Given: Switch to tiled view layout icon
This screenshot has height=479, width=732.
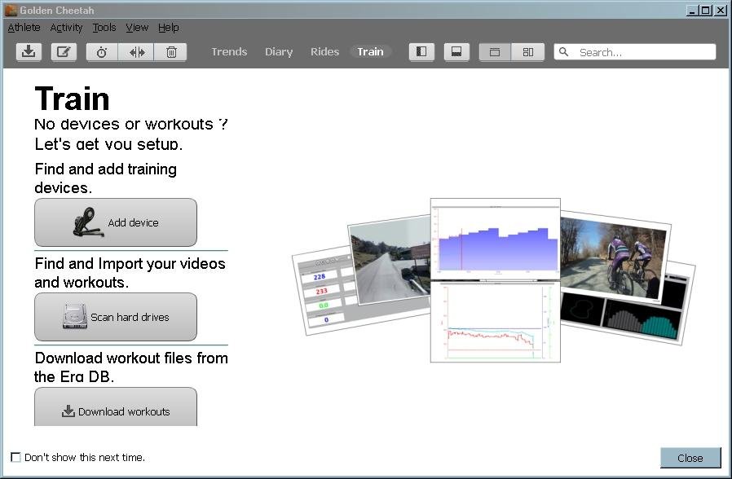Looking at the screenshot, I should point(528,52).
